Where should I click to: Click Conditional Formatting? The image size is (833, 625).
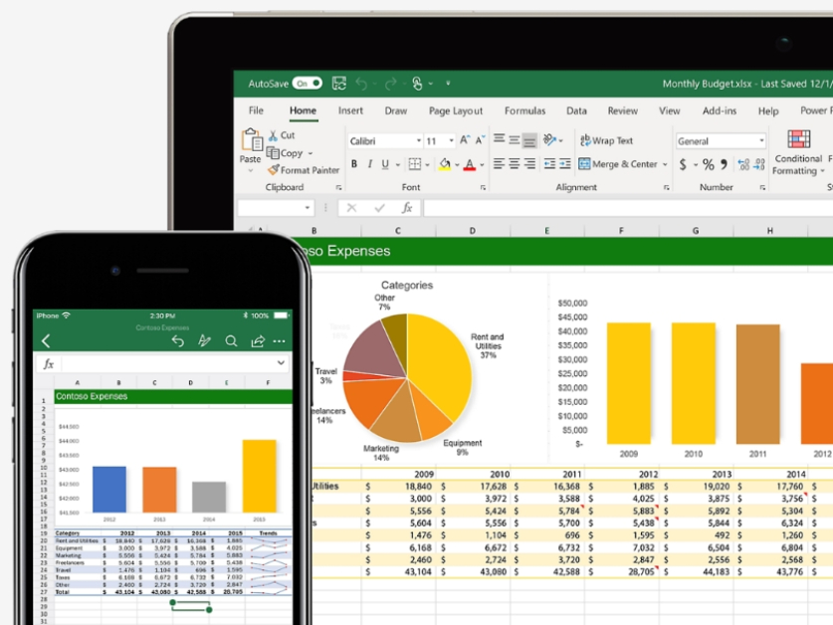coord(798,152)
